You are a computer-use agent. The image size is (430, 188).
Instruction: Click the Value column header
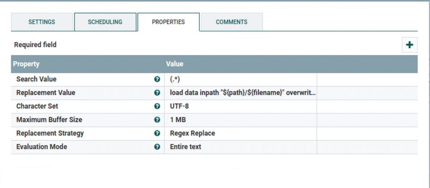tap(174, 64)
